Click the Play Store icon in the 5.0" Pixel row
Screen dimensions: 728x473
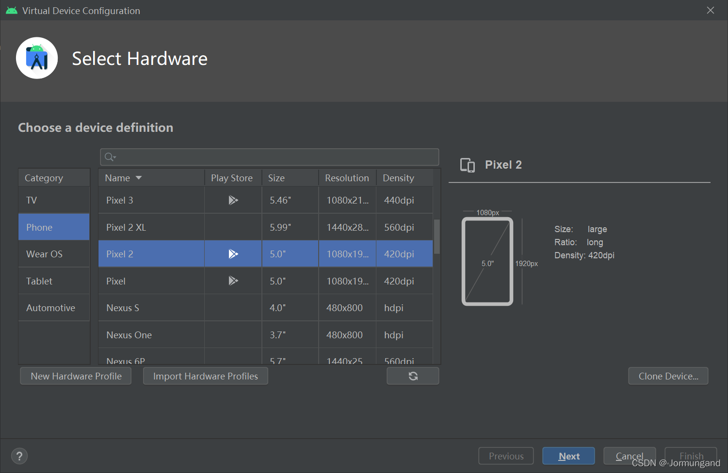pos(233,281)
